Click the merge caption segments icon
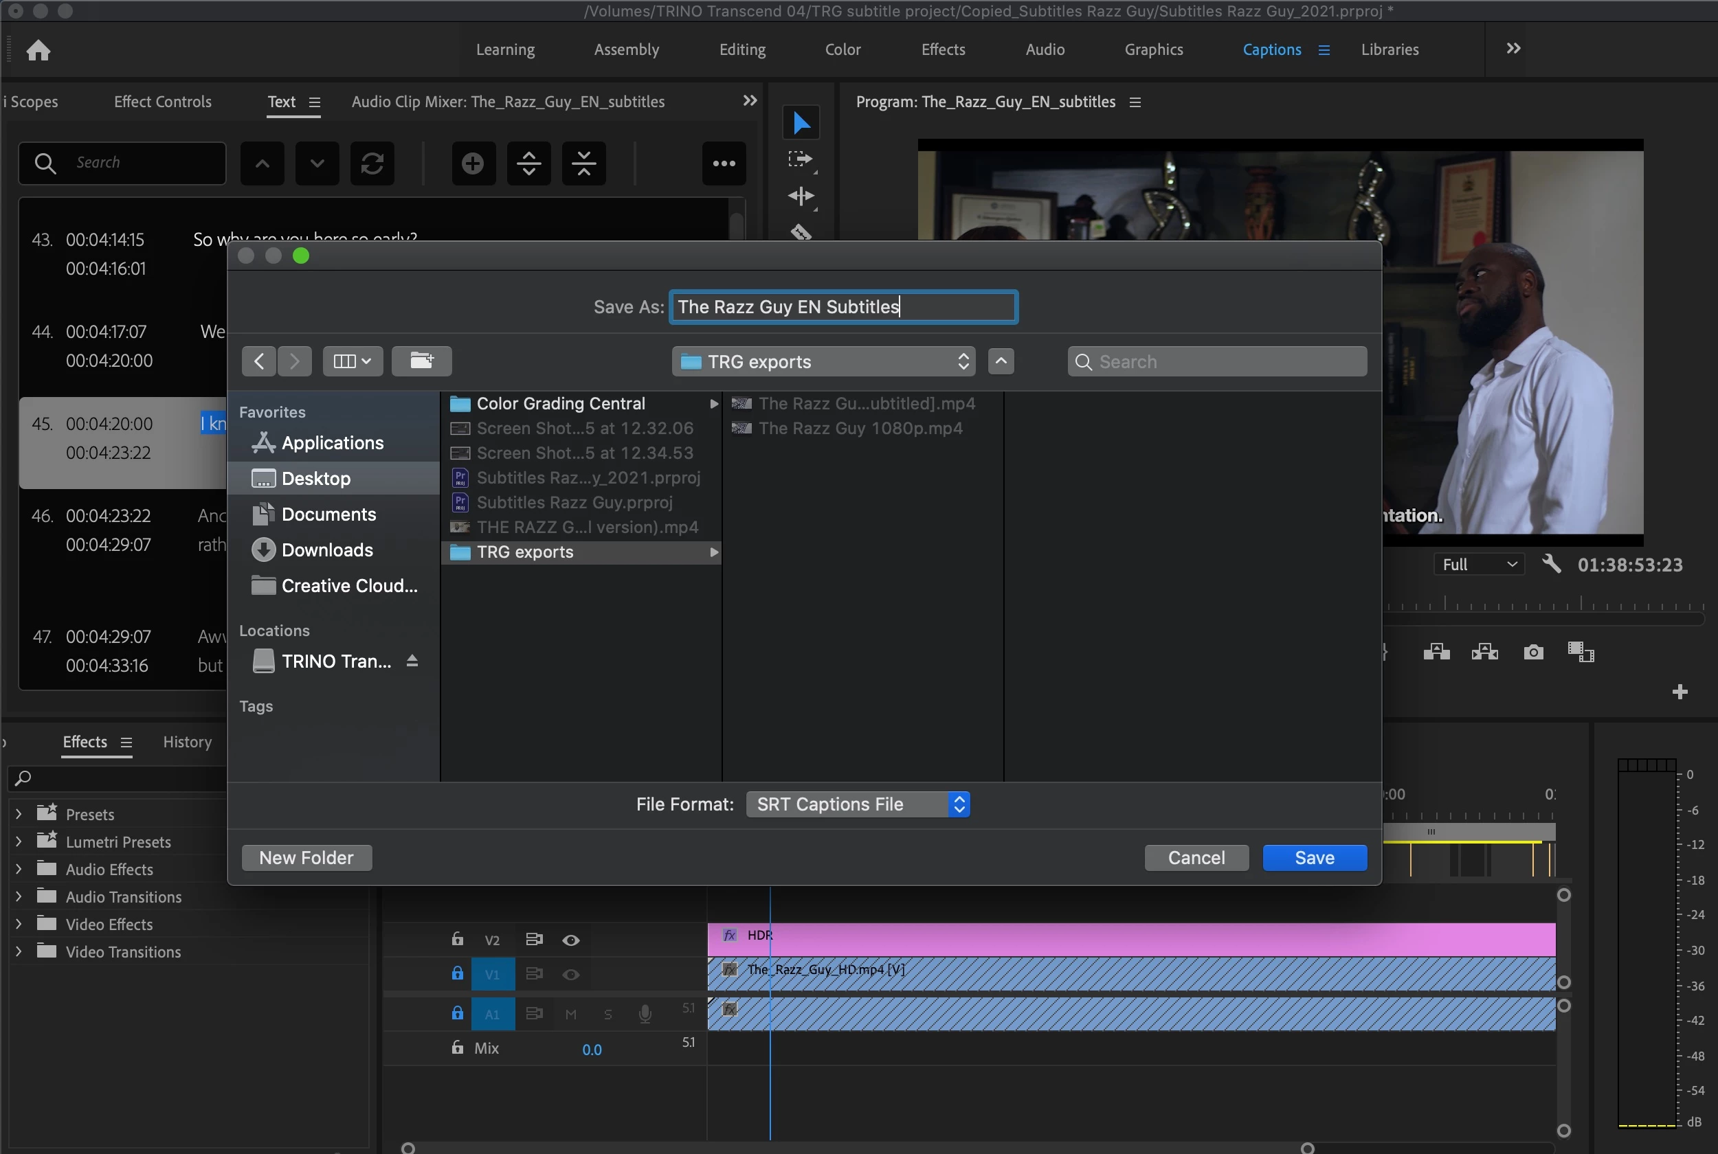 tap(583, 163)
